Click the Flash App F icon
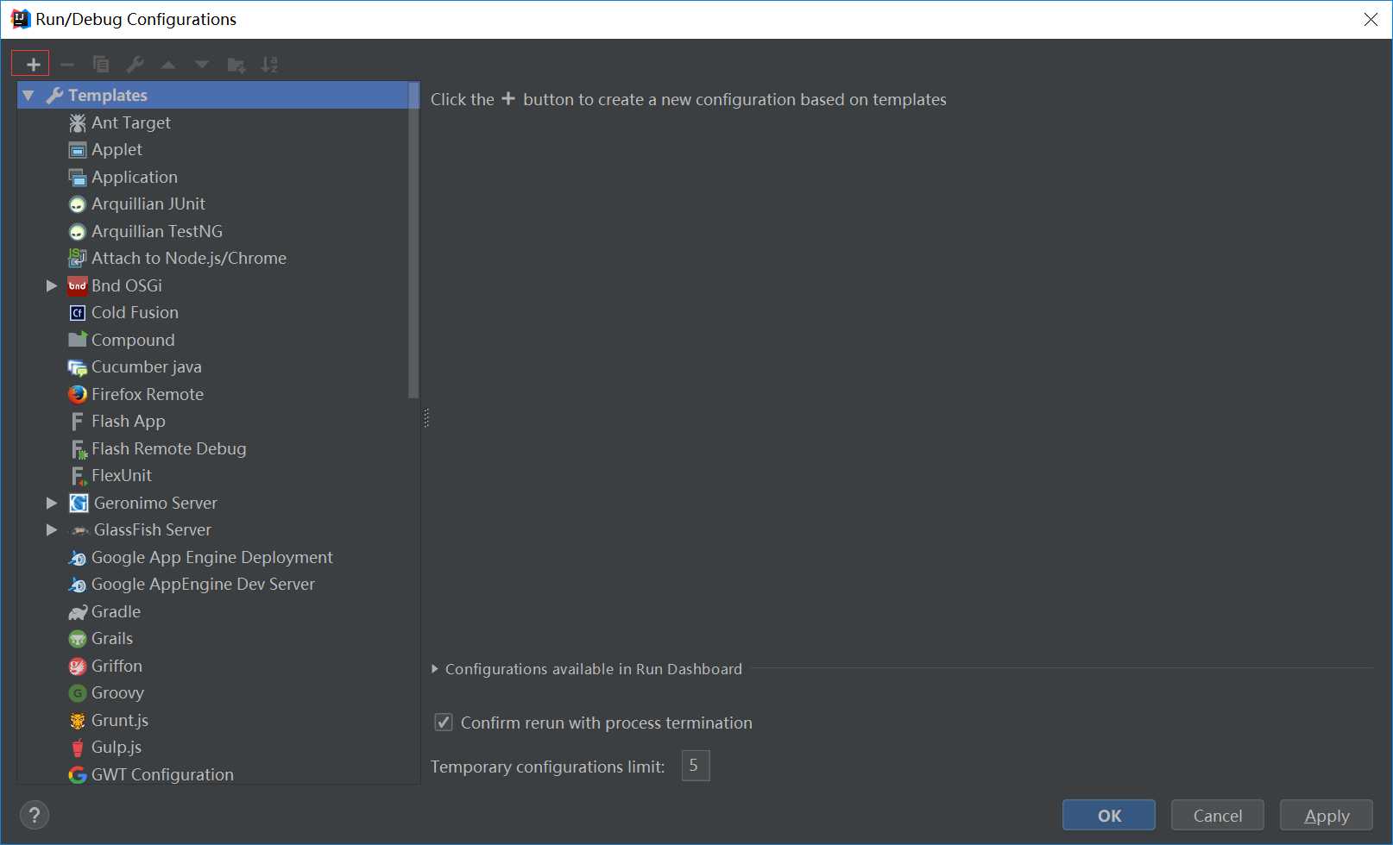The width and height of the screenshot is (1393, 845). [78, 422]
